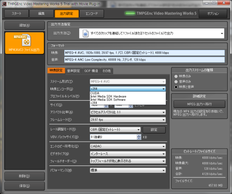232x194 pixels.
Task: Click the 457.93 MB file size value
Action: [216, 185]
